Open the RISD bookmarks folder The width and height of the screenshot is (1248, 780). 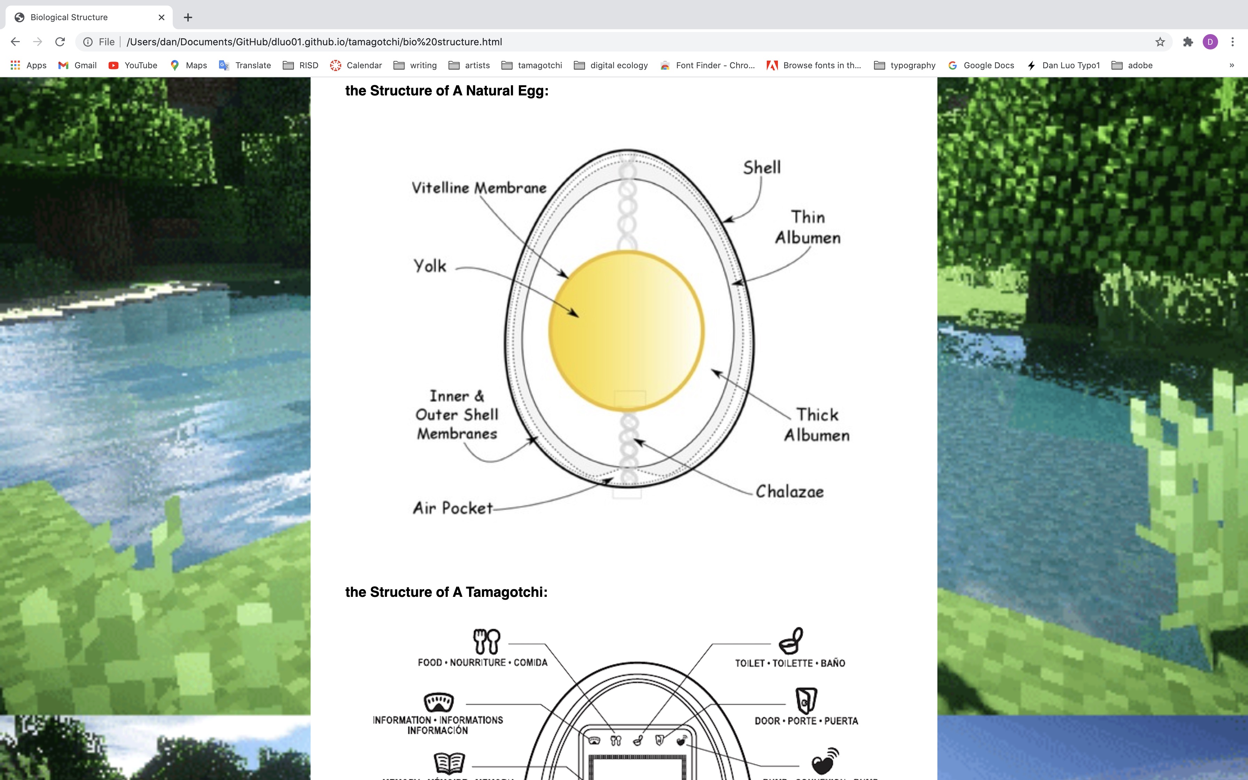[300, 65]
